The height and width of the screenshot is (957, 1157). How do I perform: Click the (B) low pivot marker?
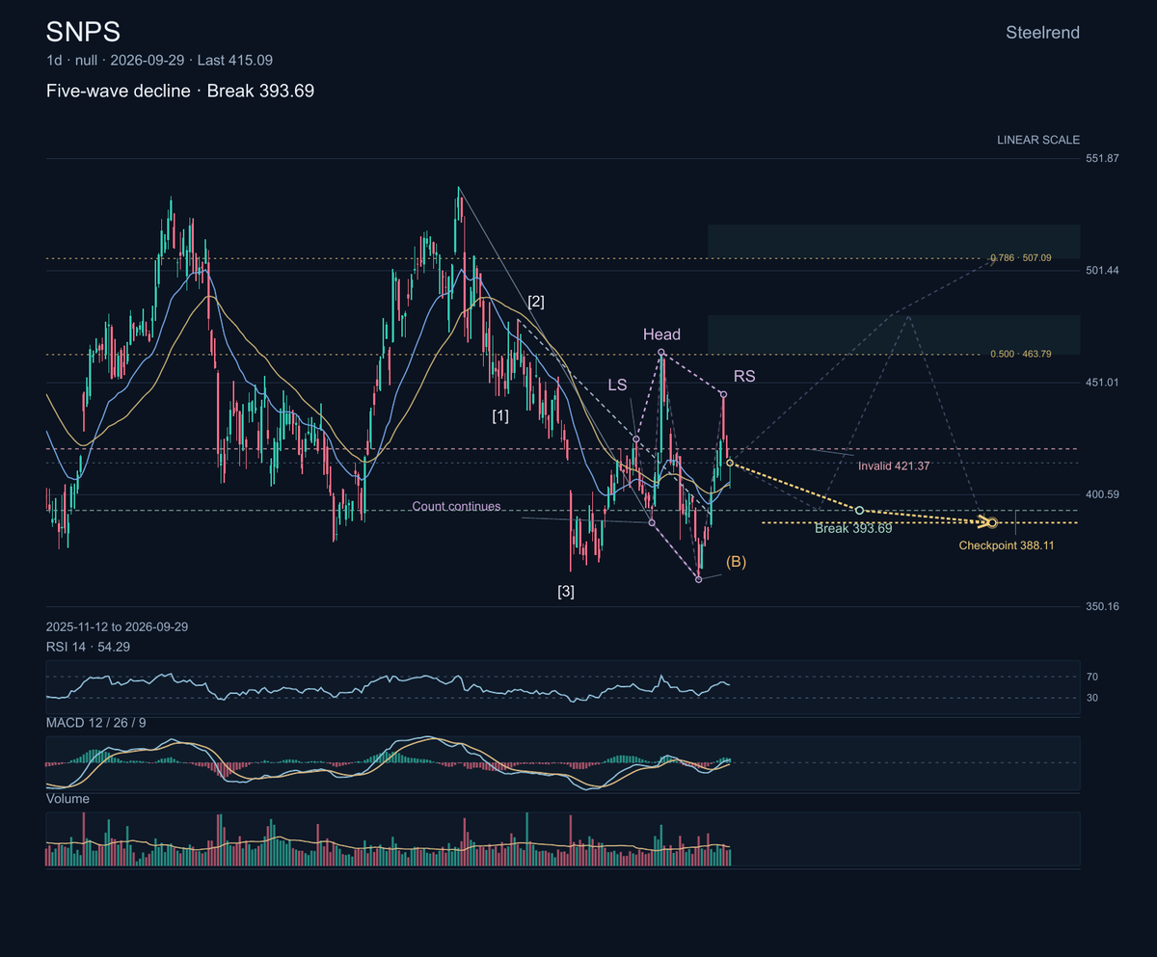(698, 579)
